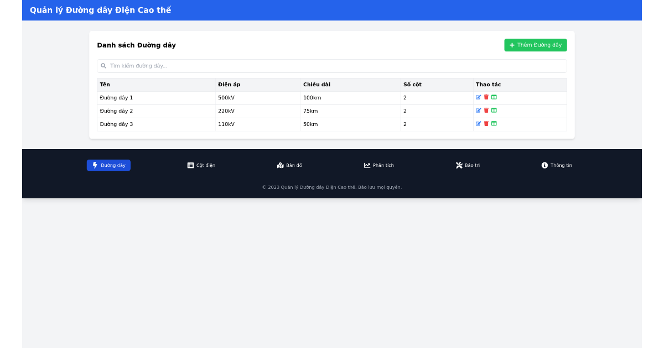The image size is (664, 348).
Task: Switch to the Cột điện section
Action: (x=202, y=165)
